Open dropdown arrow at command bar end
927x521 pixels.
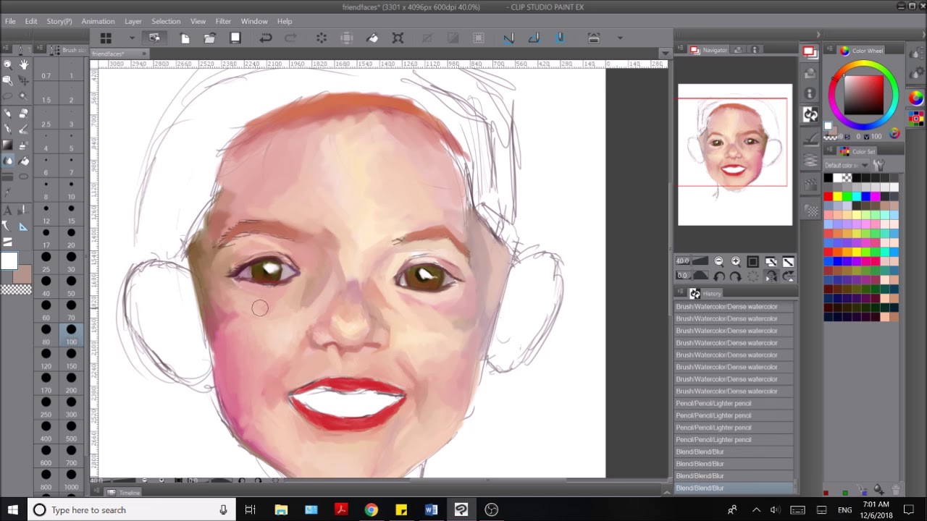pos(620,38)
